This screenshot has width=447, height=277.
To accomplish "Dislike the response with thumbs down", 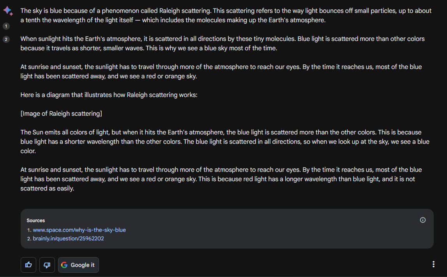I will pyautogui.click(x=47, y=265).
